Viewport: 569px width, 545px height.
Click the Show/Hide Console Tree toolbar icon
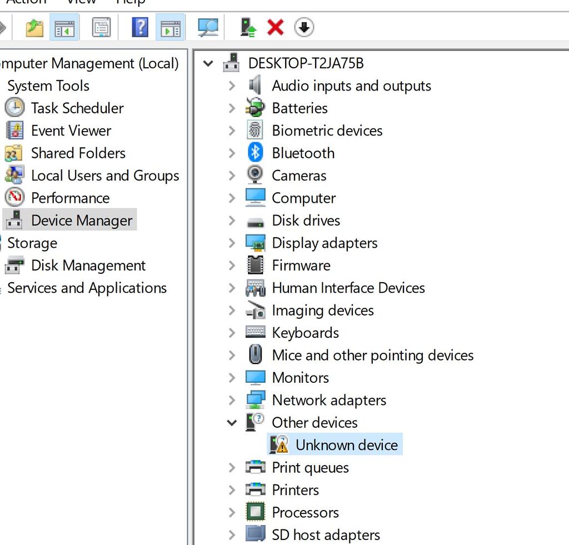click(64, 26)
